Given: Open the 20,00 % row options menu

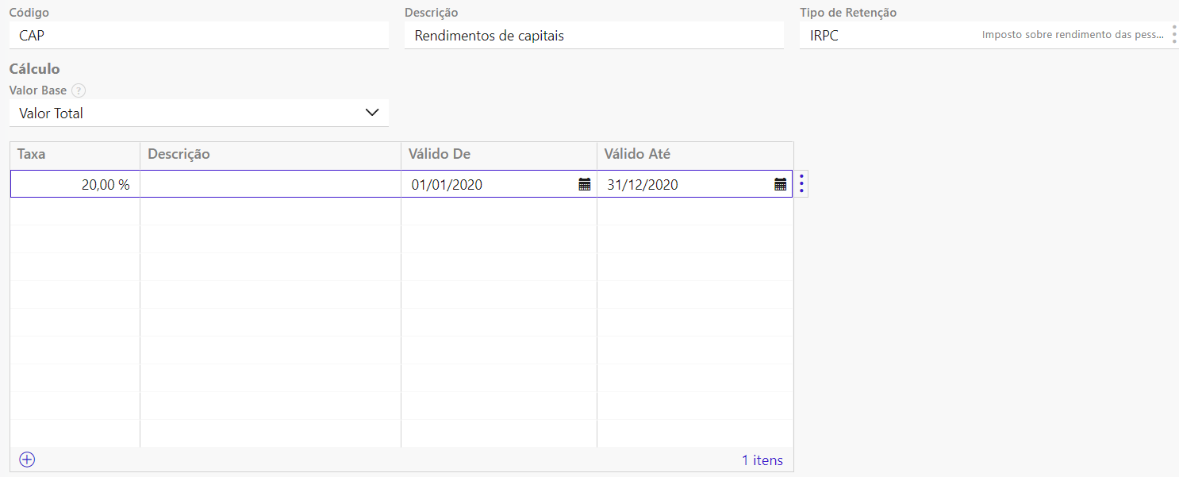Looking at the screenshot, I should point(801,184).
